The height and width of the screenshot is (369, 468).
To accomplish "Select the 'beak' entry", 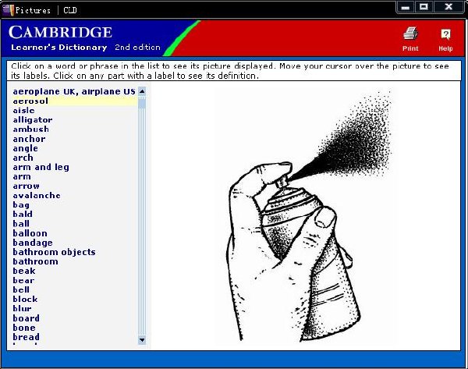I will (24, 271).
